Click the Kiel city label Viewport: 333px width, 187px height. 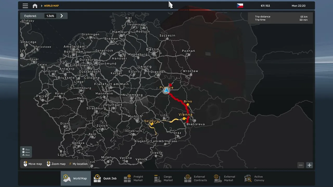pyautogui.click(x=129, y=18)
